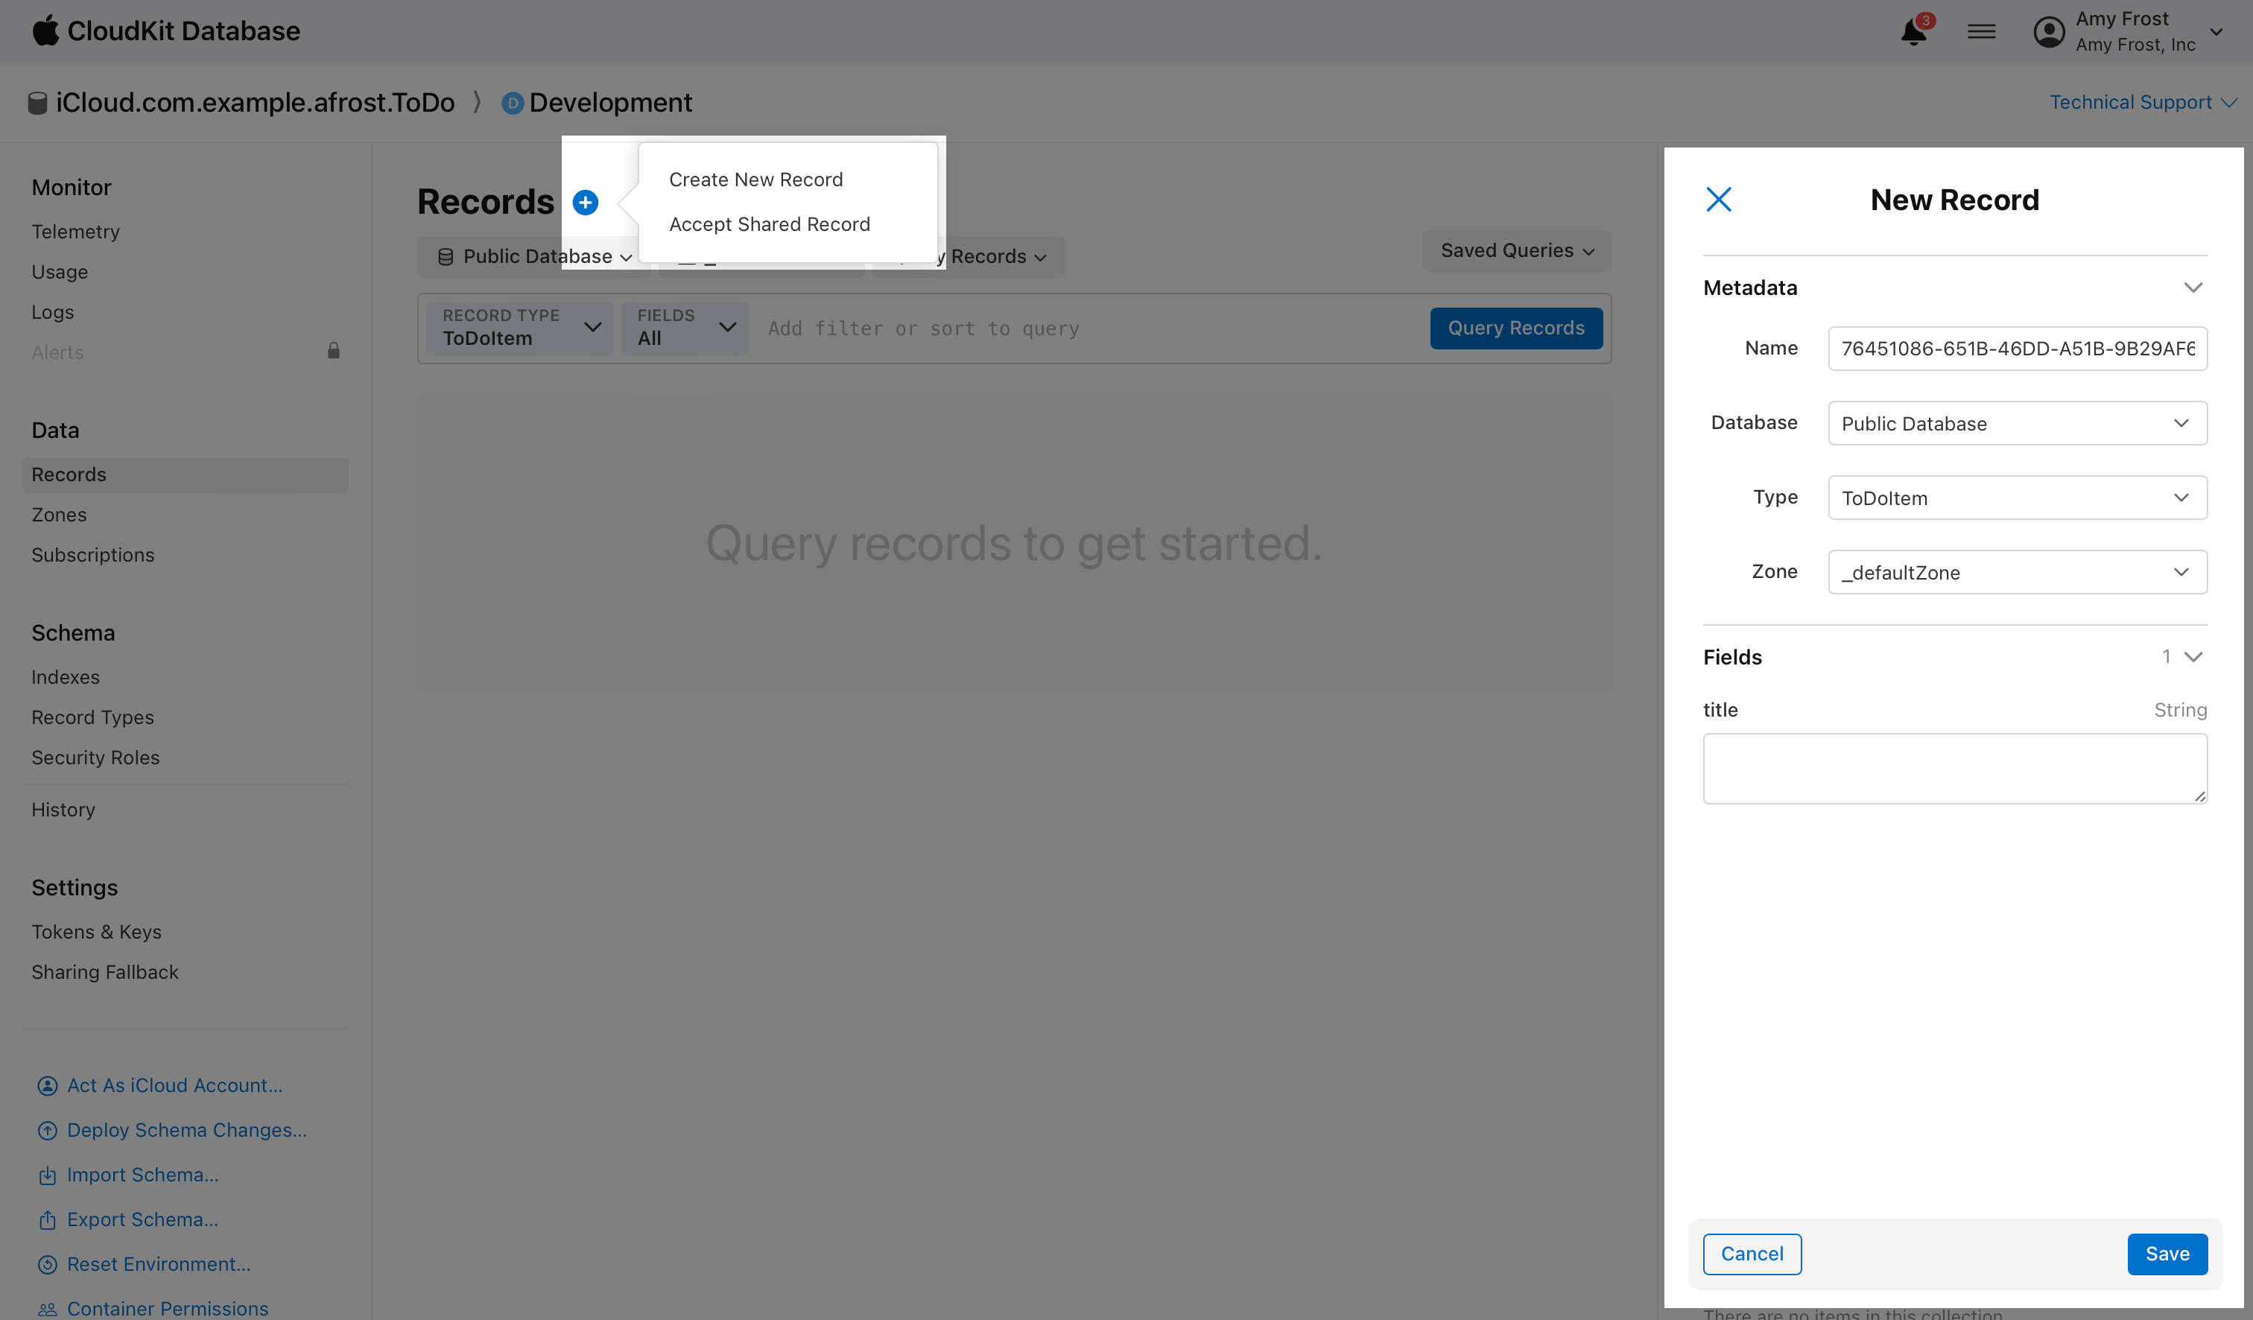Click the Development environment badge icon
2253x1320 pixels.
coord(513,103)
